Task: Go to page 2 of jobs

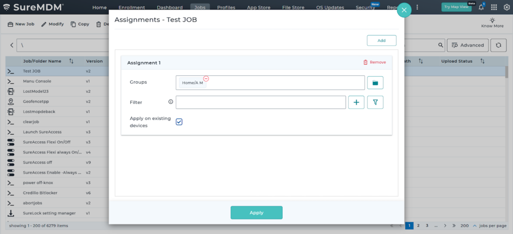Action: 419,226
